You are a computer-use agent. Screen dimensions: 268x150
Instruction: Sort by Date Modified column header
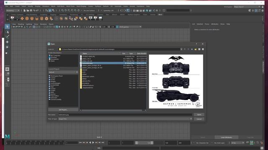pos(141,53)
